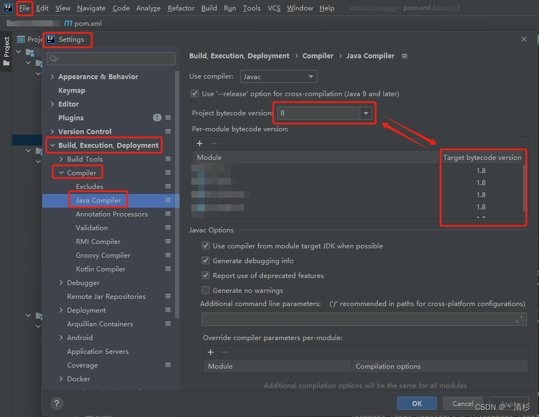
Task: Click project-level icon beside Plugins row
Action: [168, 118]
